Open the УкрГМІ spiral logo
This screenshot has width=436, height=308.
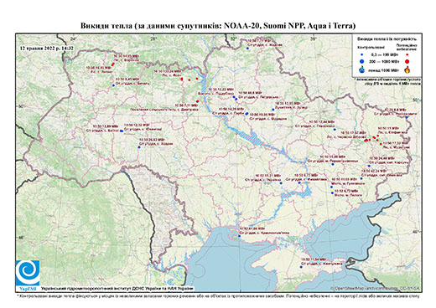[28, 273]
